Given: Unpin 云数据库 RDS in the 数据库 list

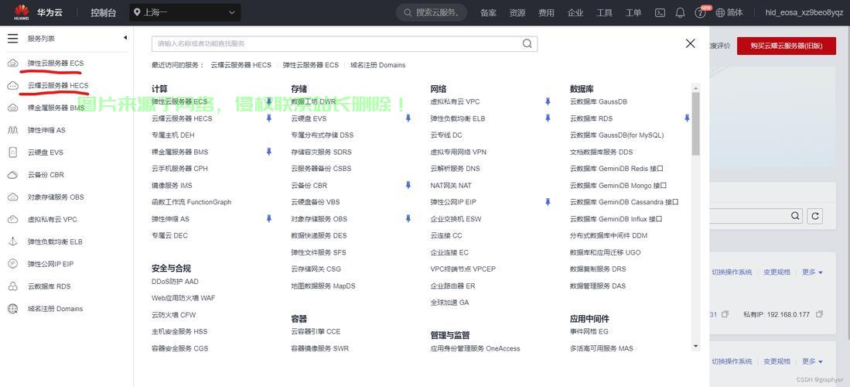Looking at the screenshot, I should coord(687,118).
